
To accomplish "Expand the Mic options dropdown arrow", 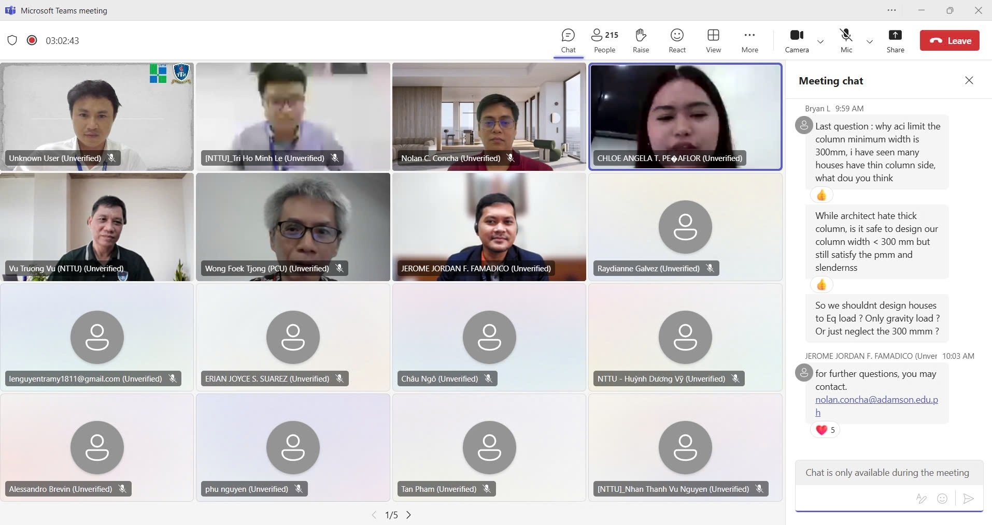I will click(870, 41).
